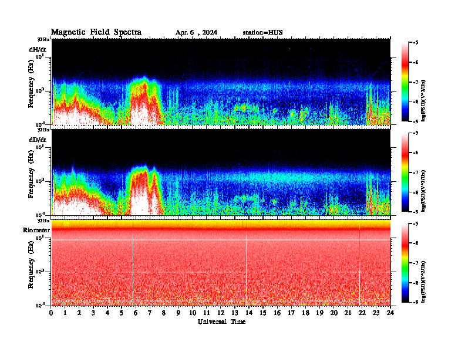This screenshot has width=465, height=359.
Task: Click "-7" tick on dH/dt color bar
Action: coord(416,82)
